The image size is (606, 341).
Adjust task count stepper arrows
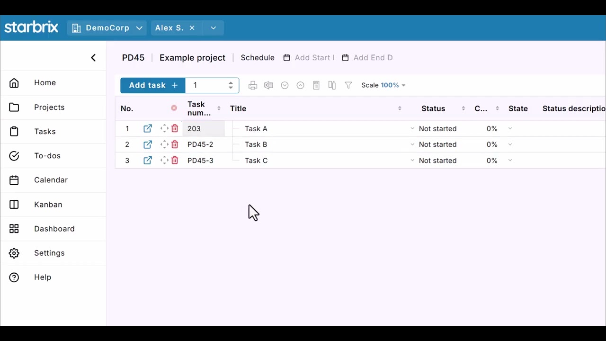tap(231, 85)
